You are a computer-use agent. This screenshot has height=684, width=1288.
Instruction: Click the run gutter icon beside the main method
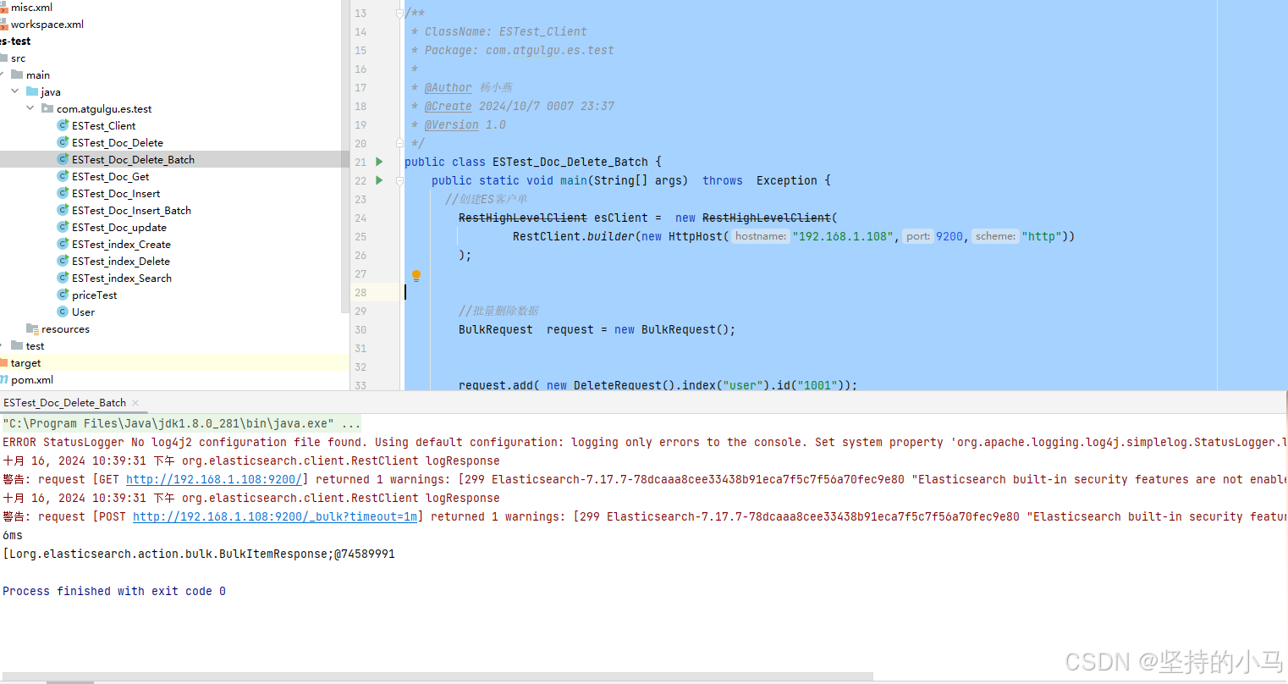click(379, 180)
